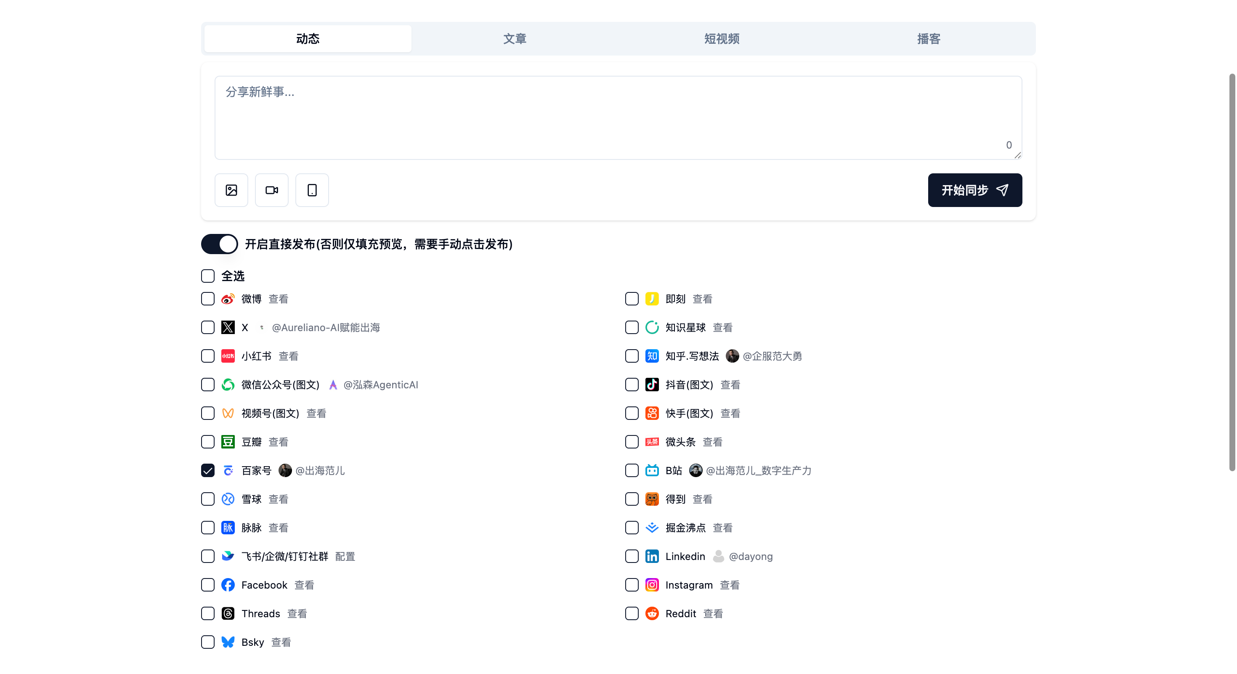The height and width of the screenshot is (674, 1237).
Task: Select the 播客 tab
Action: point(928,39)
